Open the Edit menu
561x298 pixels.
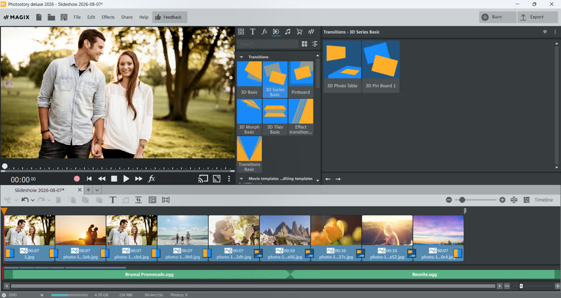(91, 17)
